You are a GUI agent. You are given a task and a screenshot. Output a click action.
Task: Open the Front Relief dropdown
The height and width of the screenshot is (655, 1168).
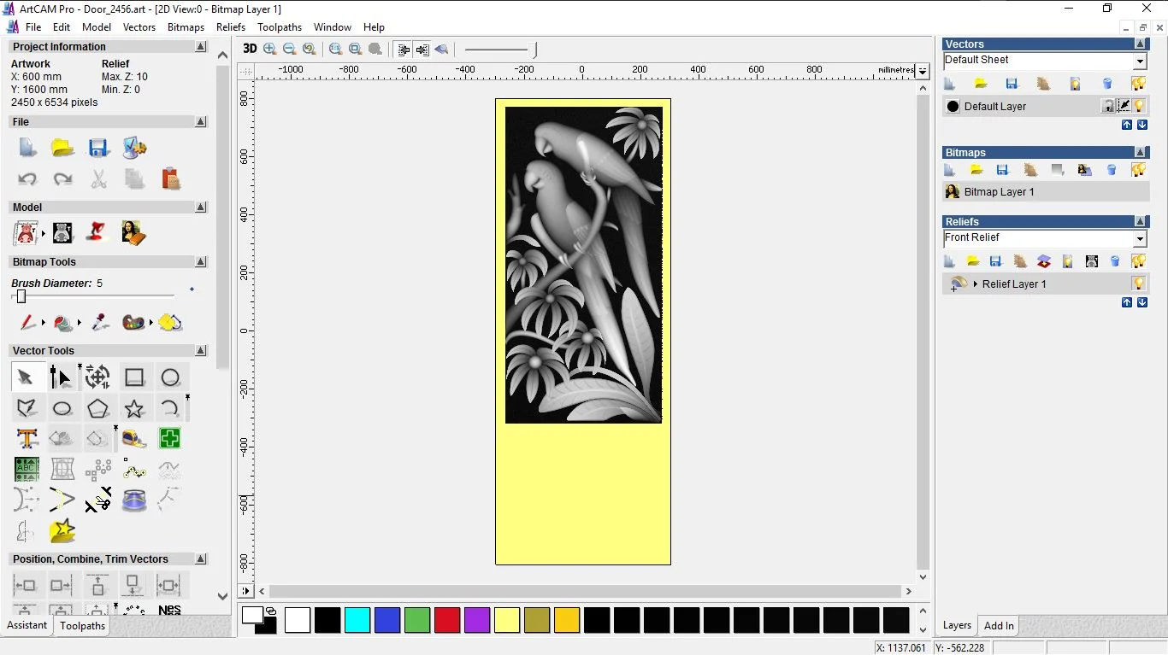[1140, 239]
